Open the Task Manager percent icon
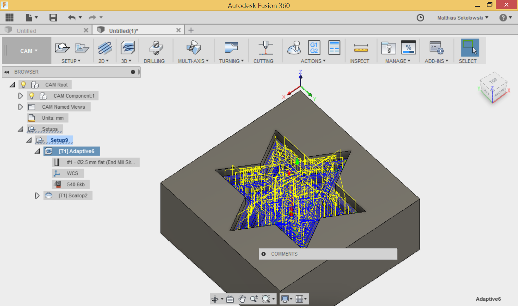 coord(409,48)
